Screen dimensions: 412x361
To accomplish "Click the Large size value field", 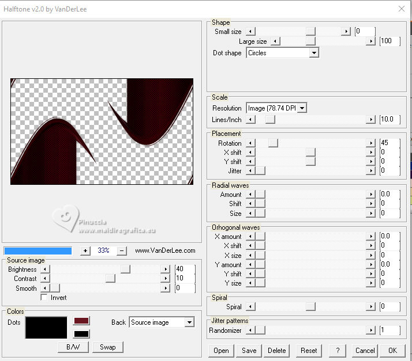I will click(x=390, y=41).
